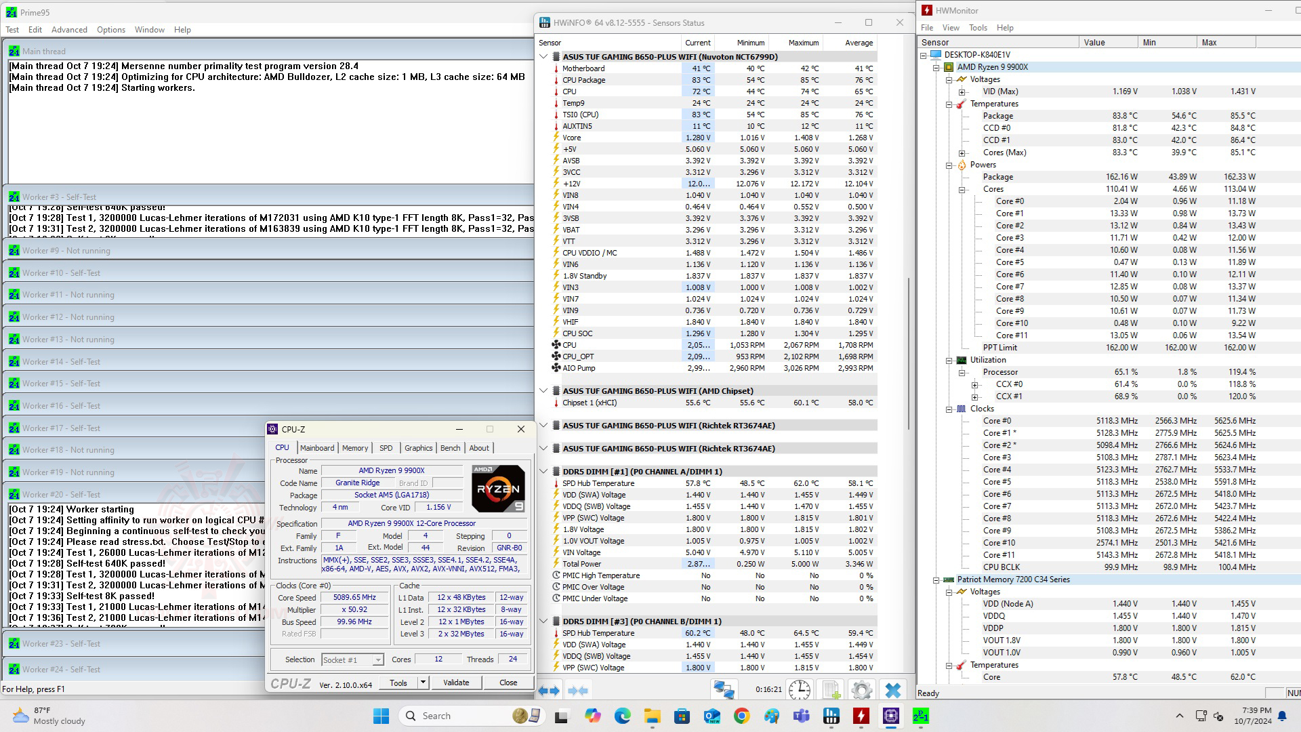This screenshot has width=1301, height=732.
Task: Click HWiNFO clock reset timer icon
Action: (x=800, y=691)
